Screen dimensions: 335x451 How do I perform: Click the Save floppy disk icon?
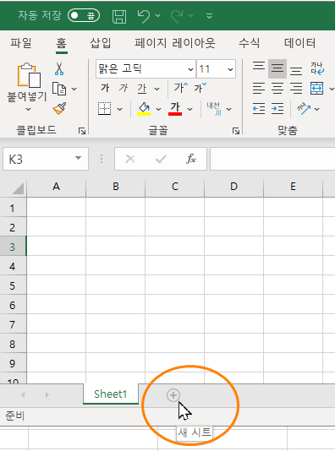pos(119,16)
